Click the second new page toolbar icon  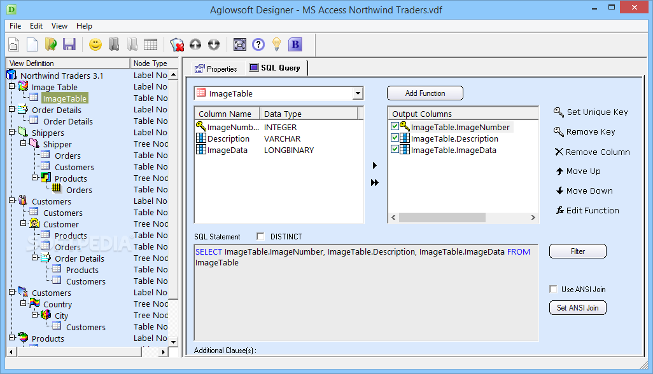(x=32, y=44)
